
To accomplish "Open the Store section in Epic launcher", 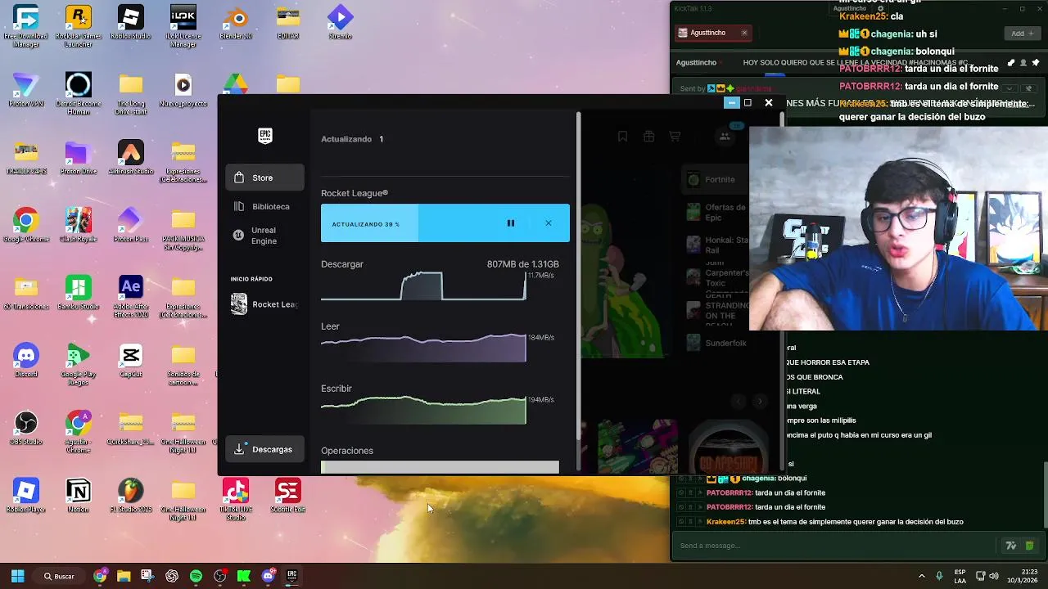I will coord(264,178).
